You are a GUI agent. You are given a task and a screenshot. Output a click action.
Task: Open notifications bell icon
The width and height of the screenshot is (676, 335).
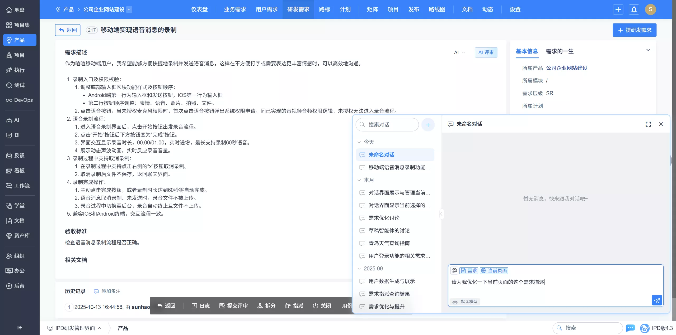tap(634, 9)
